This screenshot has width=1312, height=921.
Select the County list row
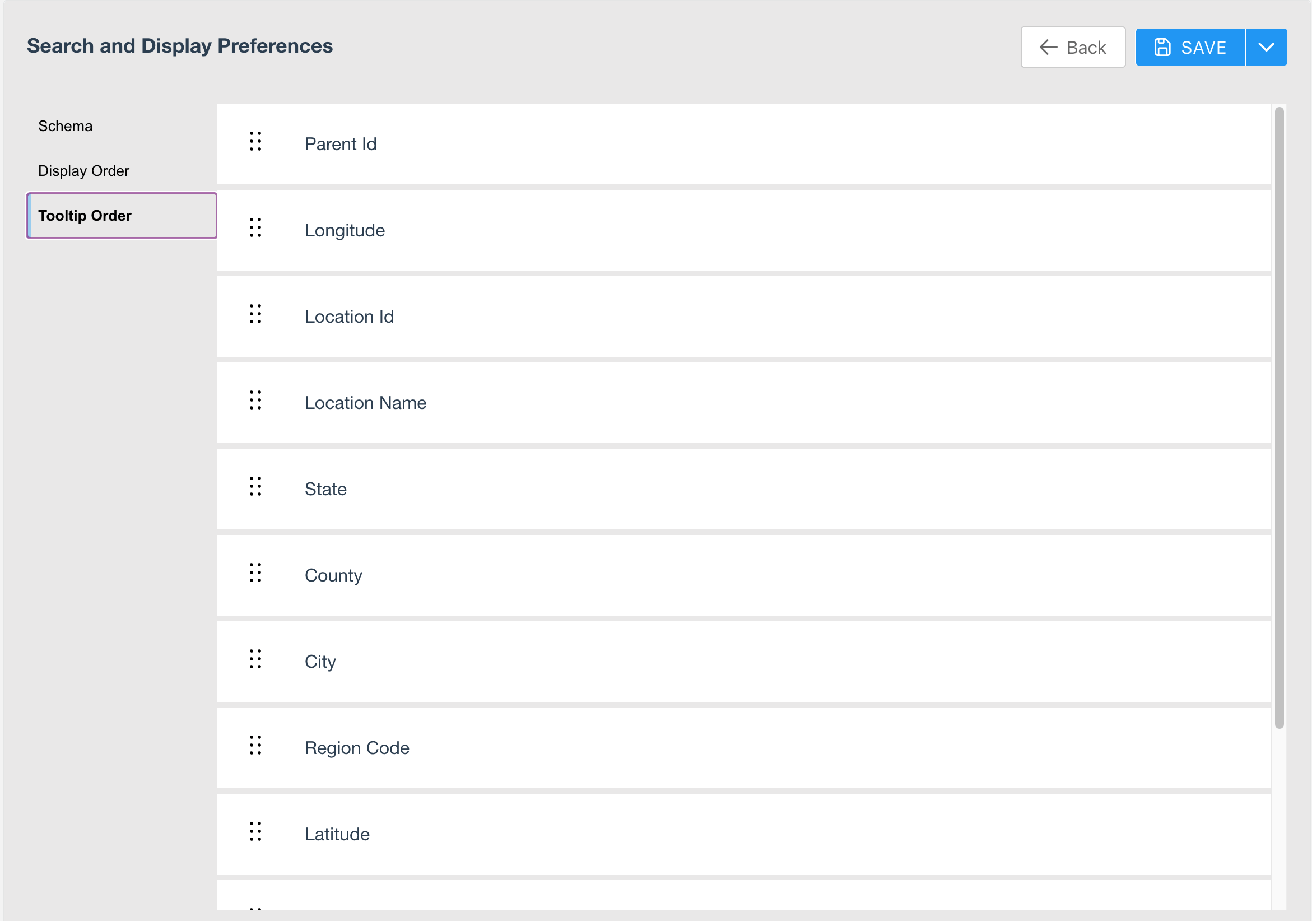click(743, 575)
